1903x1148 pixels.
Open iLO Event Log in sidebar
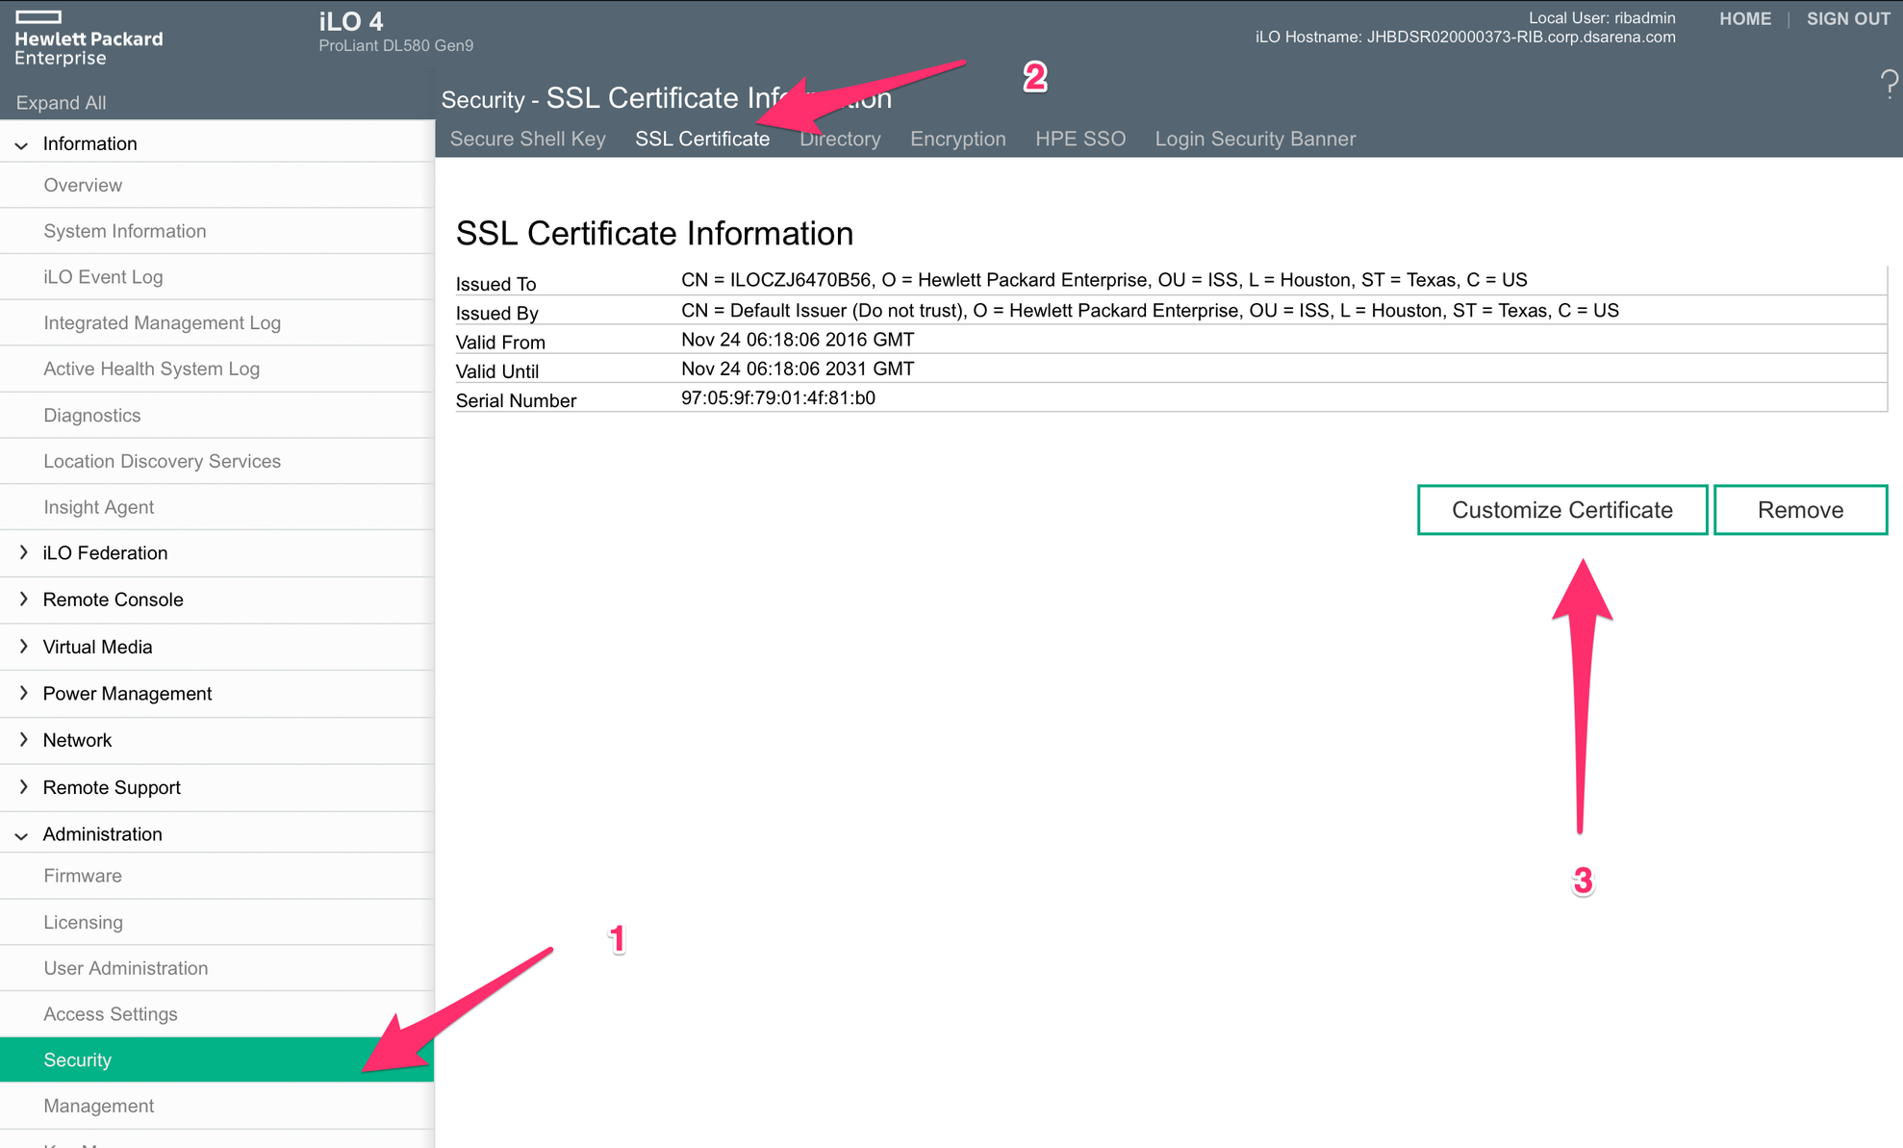point(103,277)
